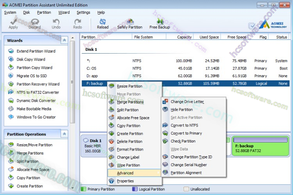This screenshot has height=195, width=293.
Task: Select Change Serial Number in the submenu
Action: coord(194,165)
